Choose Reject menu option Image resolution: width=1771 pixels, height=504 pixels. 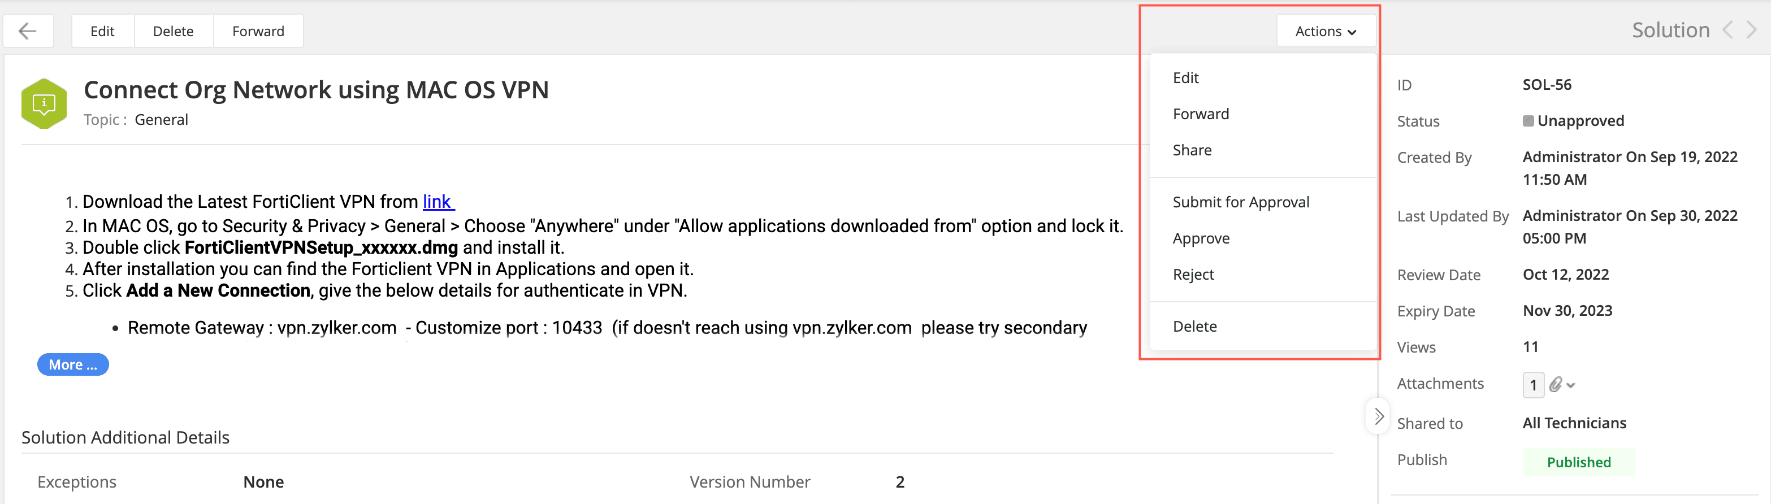tap(1193, 275)
